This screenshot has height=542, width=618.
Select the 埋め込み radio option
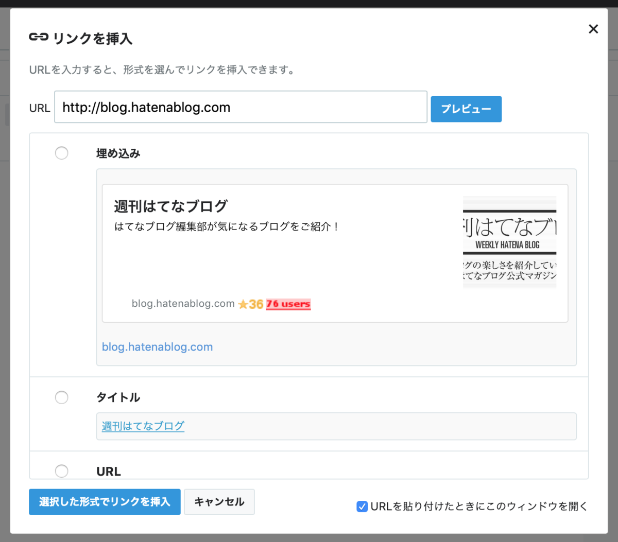tap(62, 153)
